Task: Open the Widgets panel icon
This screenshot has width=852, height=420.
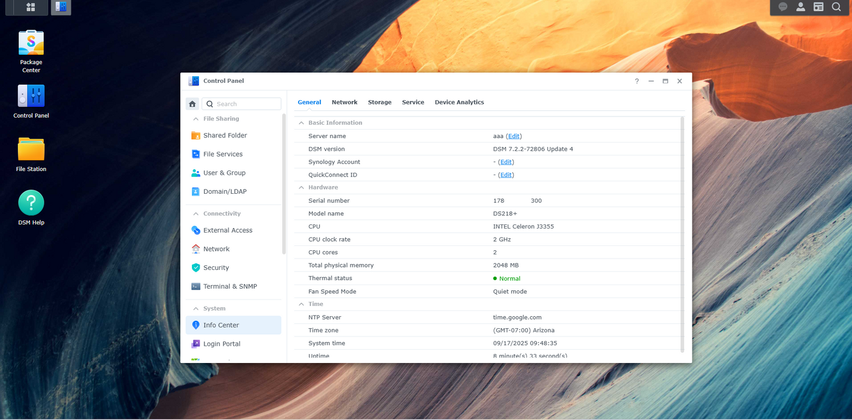Action: (818, 7)
